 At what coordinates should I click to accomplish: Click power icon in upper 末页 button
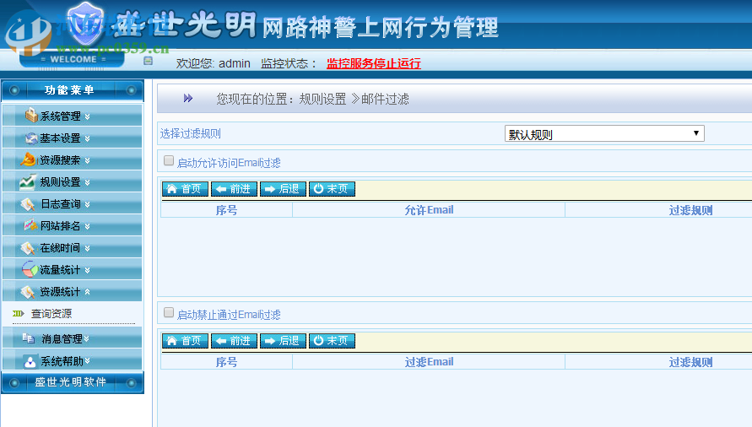pos(318,188)
